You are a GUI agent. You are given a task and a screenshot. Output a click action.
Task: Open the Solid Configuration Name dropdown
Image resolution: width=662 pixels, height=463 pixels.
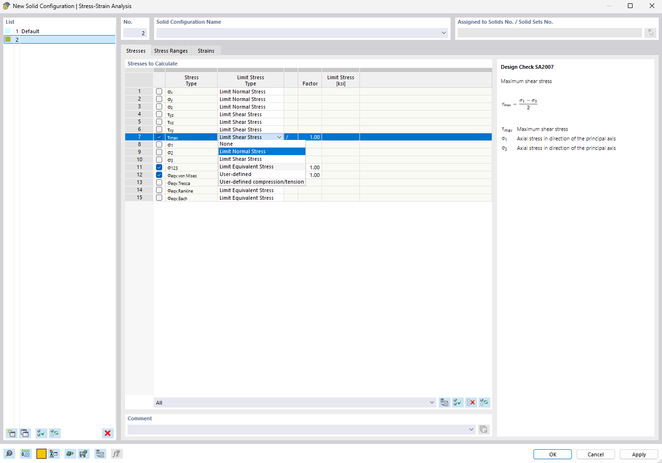point(443,33)
